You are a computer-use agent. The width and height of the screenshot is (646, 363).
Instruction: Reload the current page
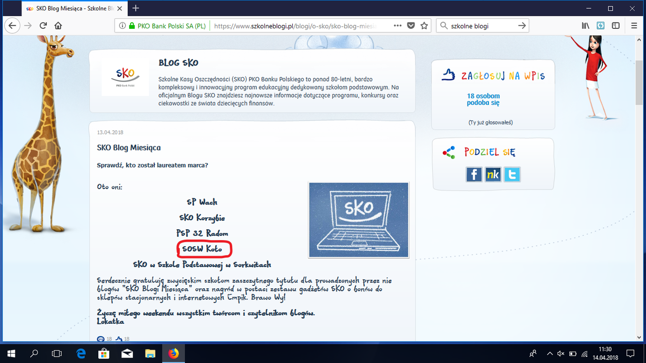(43, 25)
